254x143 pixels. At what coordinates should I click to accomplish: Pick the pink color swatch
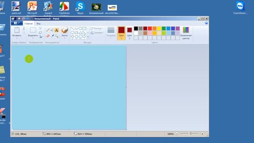(x=150, y=33)
